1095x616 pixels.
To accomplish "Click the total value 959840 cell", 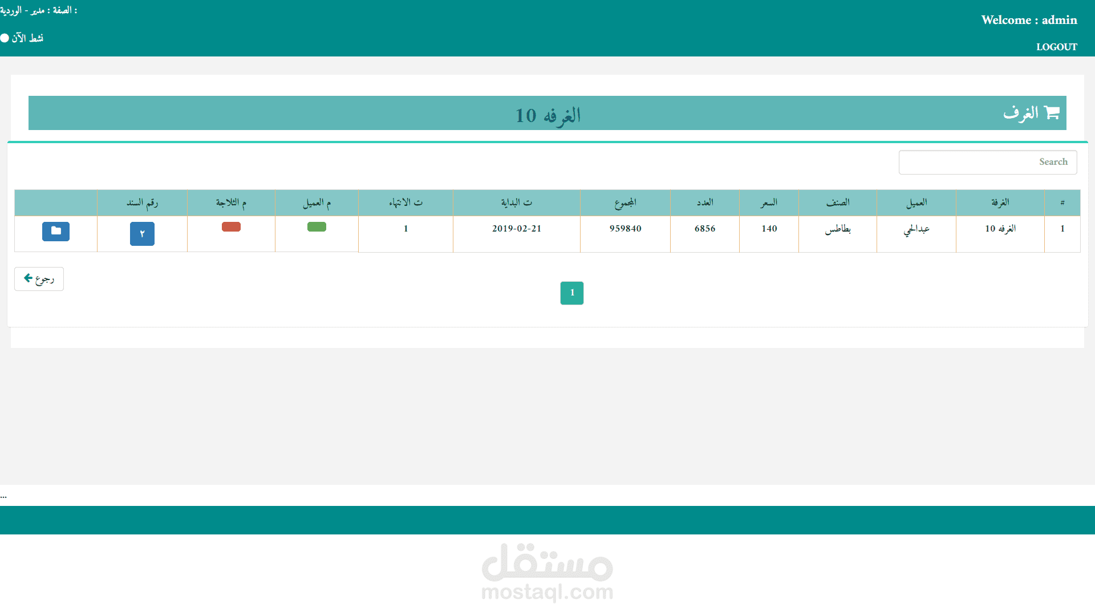I will [625, 229].
